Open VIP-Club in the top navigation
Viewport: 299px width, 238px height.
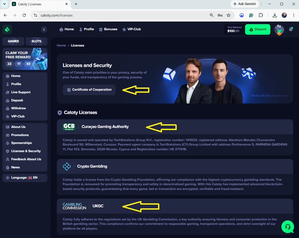pyautogui.click(x=131, y=29)
